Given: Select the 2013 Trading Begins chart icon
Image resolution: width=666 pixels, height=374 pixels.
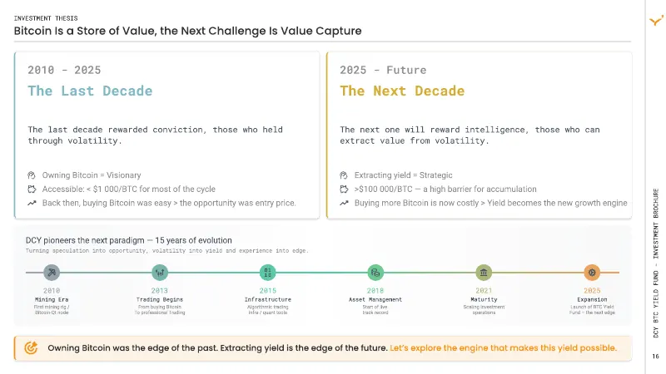Looking at the screenshot, I should click(160, 273).
